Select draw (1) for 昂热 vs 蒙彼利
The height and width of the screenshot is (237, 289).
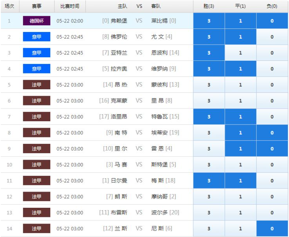240,85
